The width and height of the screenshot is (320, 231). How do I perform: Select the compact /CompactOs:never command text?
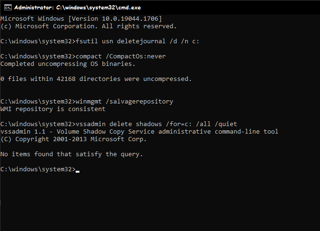coord(121,56)
